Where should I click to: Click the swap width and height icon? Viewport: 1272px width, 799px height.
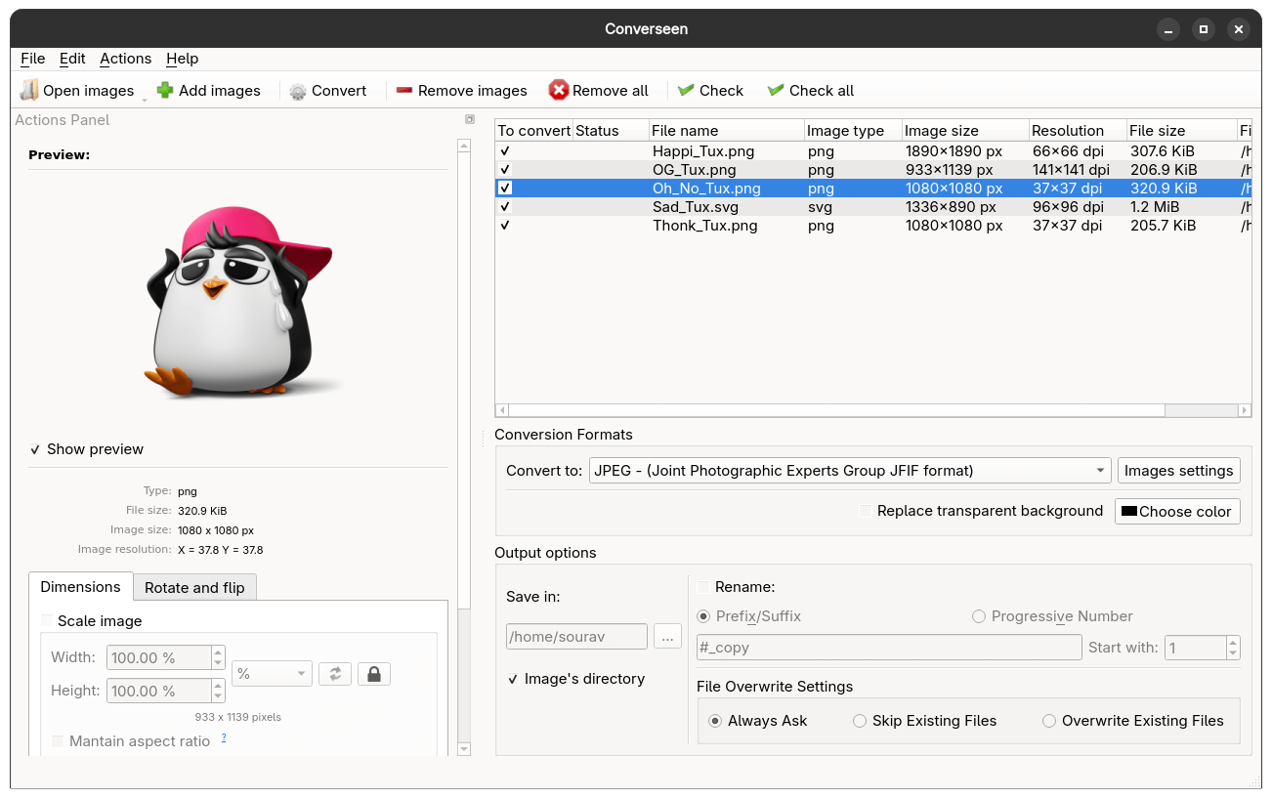[x=335, y=673]
